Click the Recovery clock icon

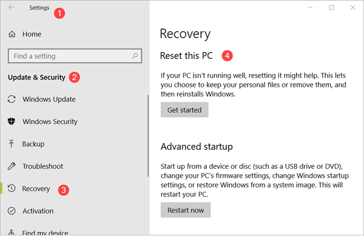click(x=12, y=188)
